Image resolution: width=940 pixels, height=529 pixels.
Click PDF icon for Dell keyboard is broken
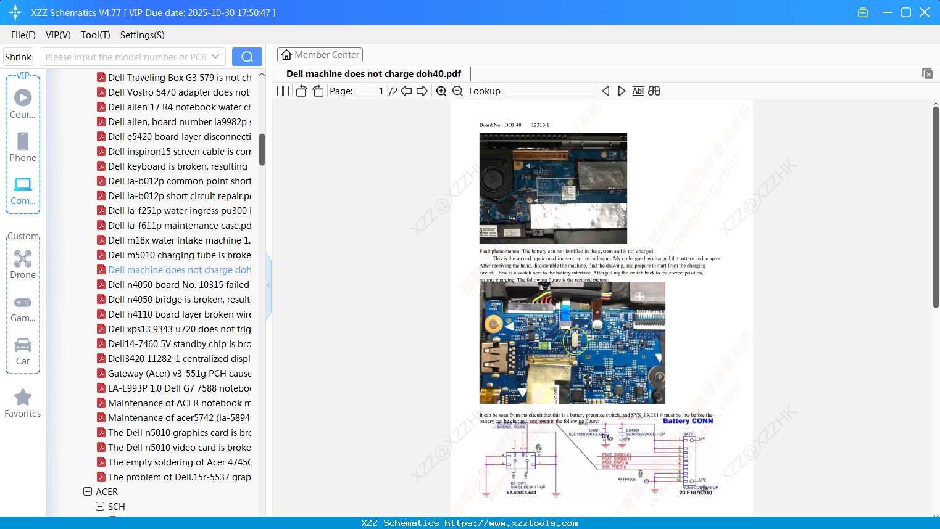click(101, 166)
